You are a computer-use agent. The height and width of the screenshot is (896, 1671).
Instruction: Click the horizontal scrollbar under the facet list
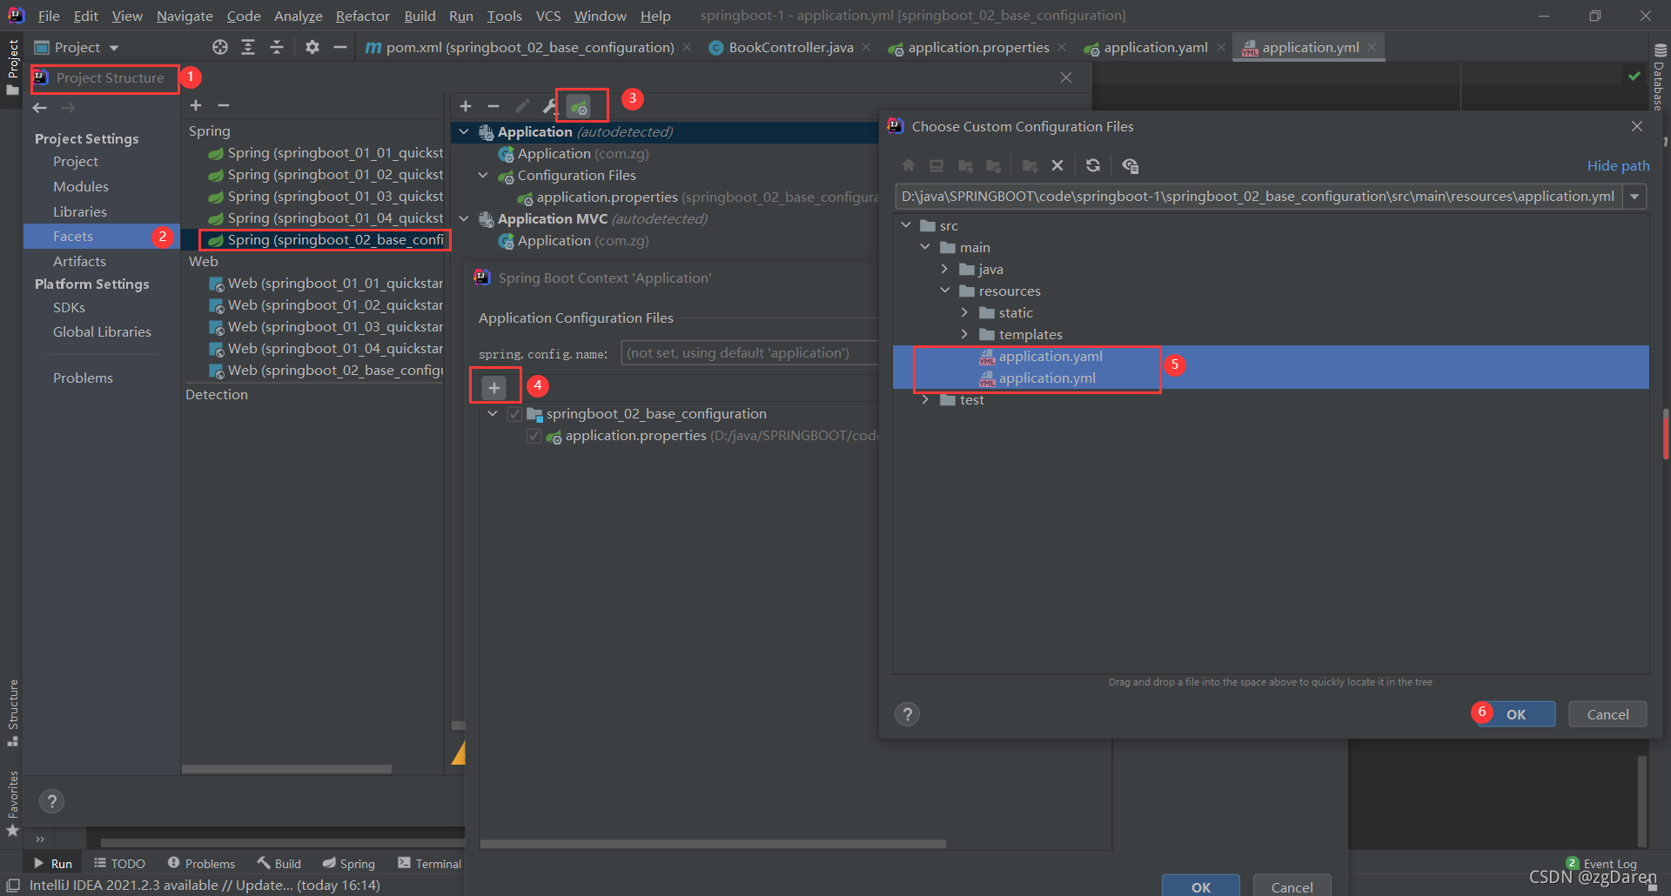tap(287, 769)
